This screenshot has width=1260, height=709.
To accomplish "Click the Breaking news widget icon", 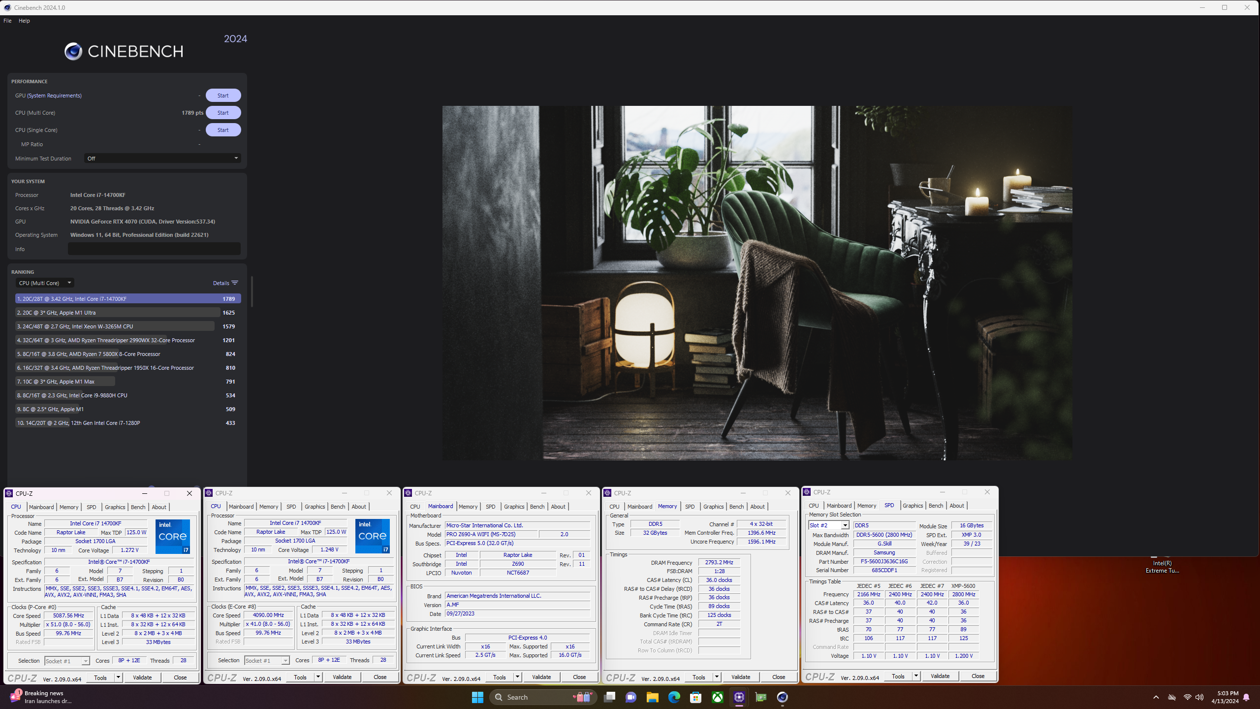I will pos(15,696).
